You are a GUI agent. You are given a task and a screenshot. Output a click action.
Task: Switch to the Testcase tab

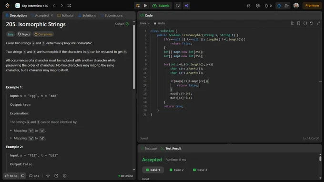pyautogui.click(x=149, y=149)
